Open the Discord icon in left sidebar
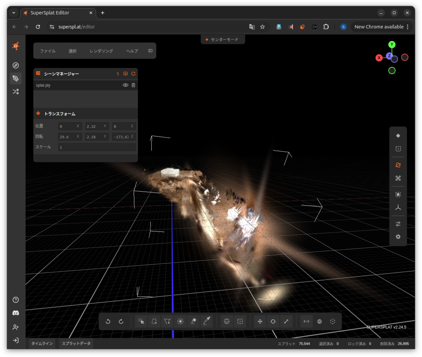Viewport: 422px width, 357px height. (x=16, y=313)
